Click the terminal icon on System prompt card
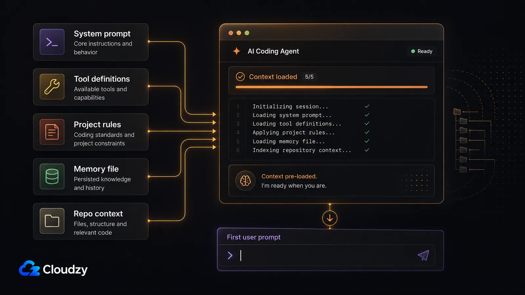Image resolution: width=525 pixels, height=295 pixels. pyautogui.click(x=52, y=42)
